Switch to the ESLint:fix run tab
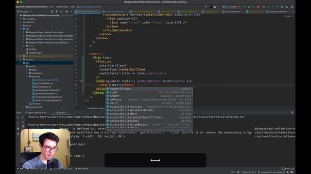This screenshot has width=311, height=174. pyautogui.click(x=61, y=113)
